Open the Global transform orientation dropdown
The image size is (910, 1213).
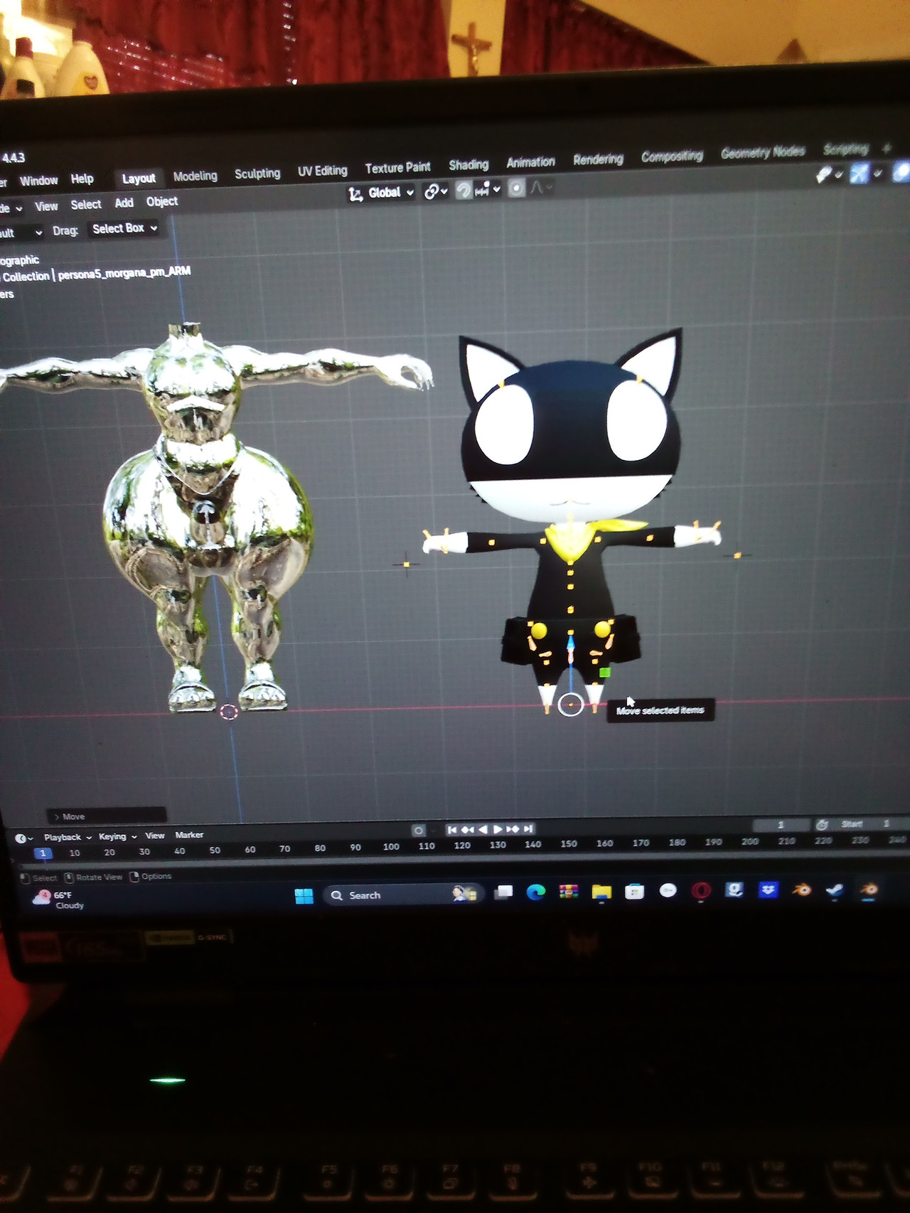click(381, 193)
